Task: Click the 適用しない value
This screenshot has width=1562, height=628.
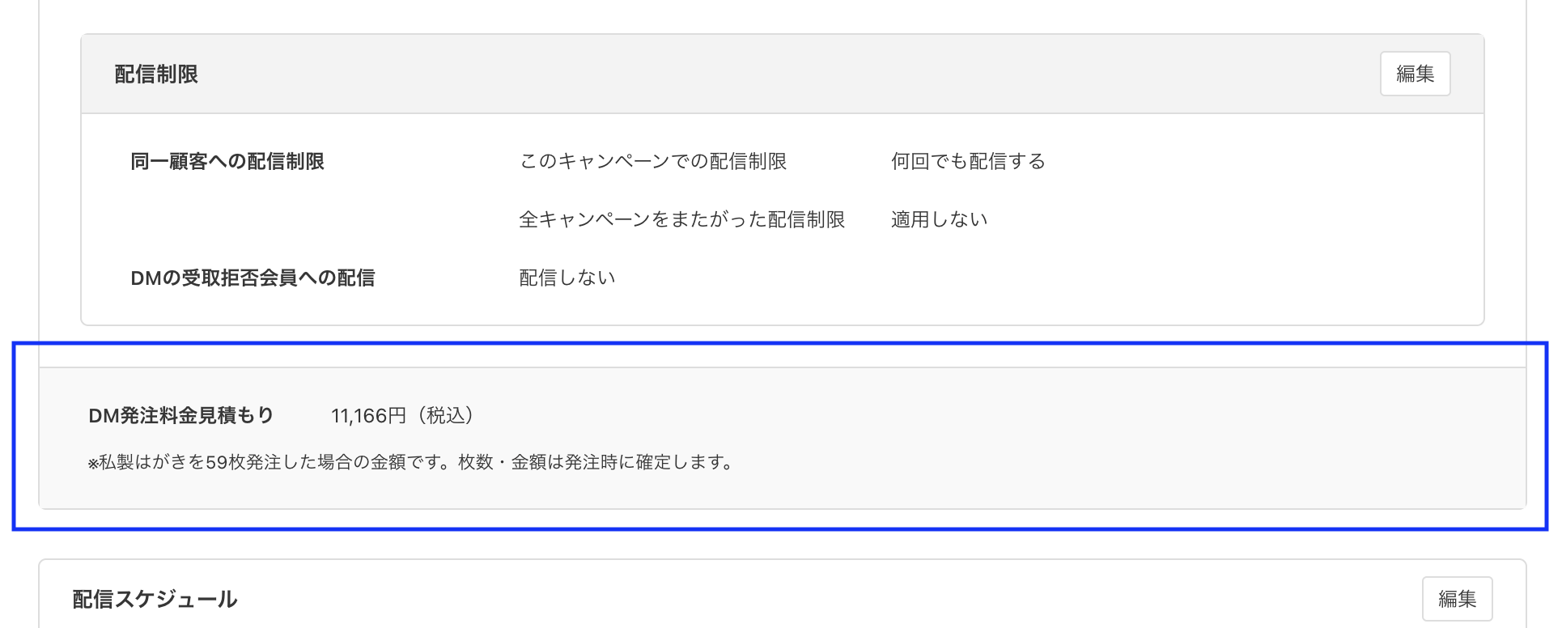Action: [x=938, y=219]
